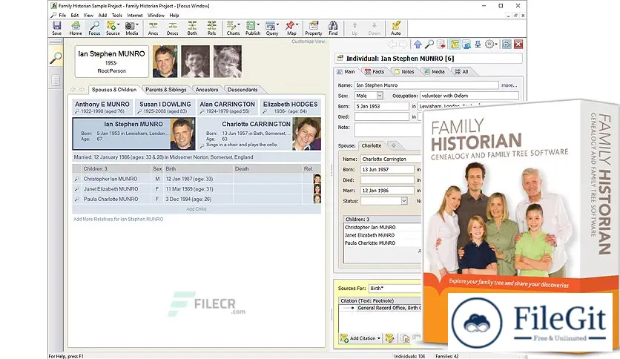Click the more... link beside Name

coord(509,85)
